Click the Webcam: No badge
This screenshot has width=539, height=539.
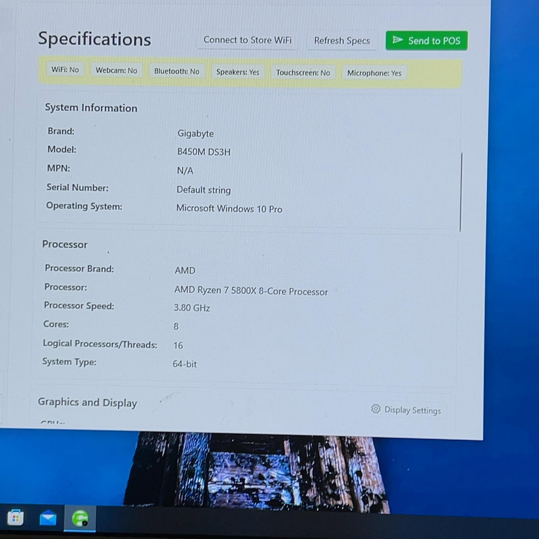(x=116, y=71)
